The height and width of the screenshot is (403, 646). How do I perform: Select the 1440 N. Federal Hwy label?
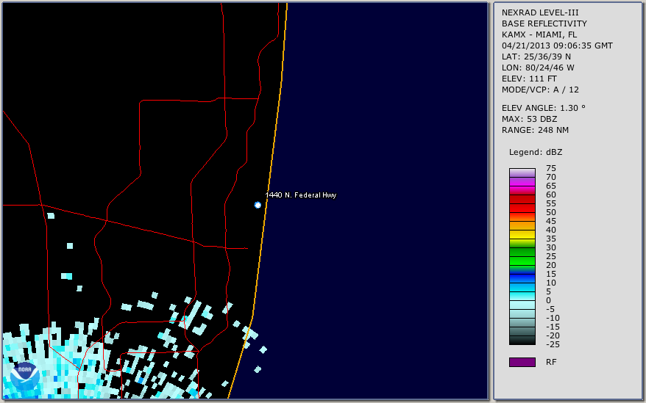pos(301,195)
